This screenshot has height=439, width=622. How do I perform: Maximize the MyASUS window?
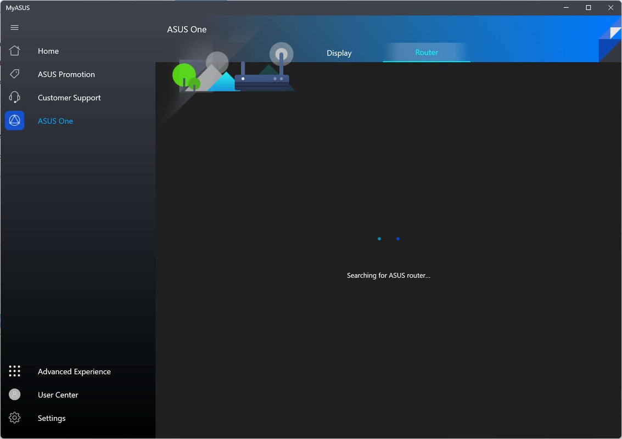point(589,8)
